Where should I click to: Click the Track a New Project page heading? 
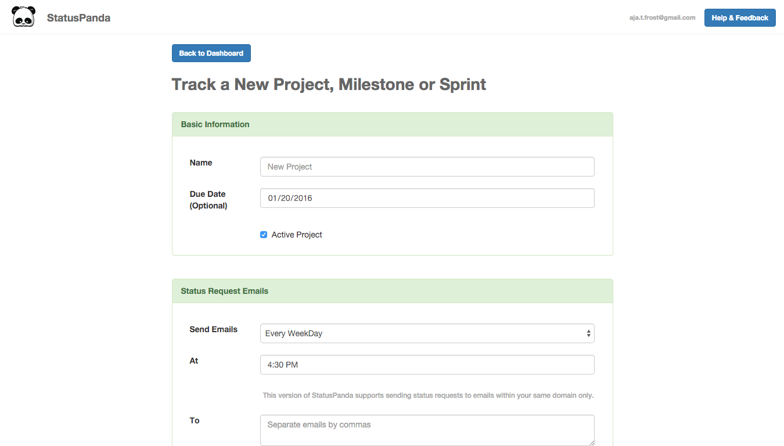(x=329, y=84)
